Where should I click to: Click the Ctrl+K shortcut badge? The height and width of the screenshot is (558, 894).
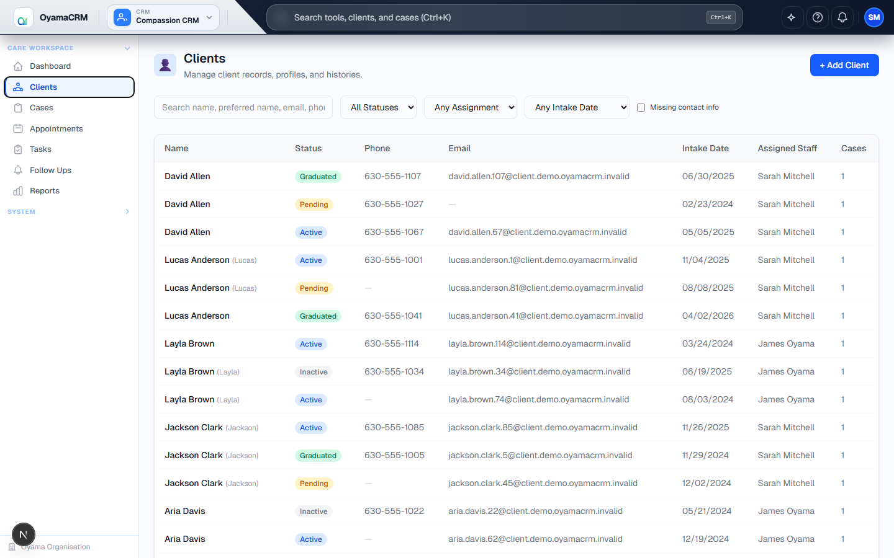[721, 17]
